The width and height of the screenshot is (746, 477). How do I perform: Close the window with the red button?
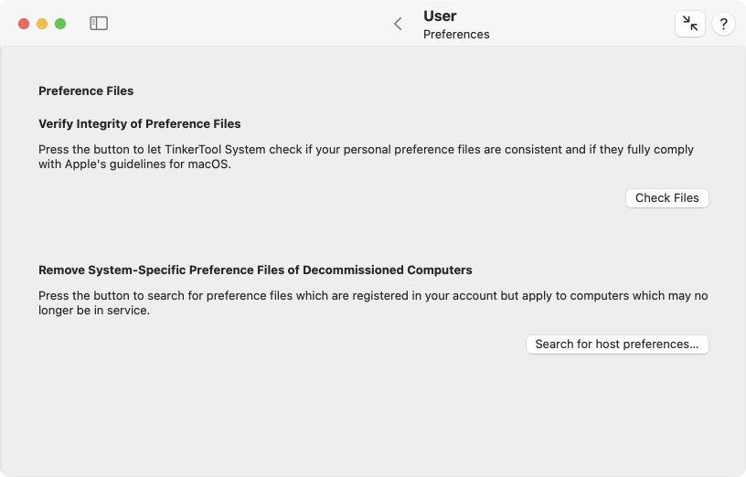point(24,24)
